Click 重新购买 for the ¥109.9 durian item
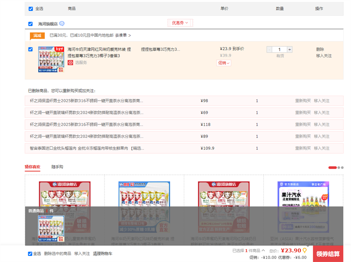The image size is (351, 262). (303, 149)
